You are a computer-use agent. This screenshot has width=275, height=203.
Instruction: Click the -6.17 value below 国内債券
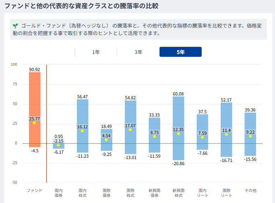[x=59, y=152]
